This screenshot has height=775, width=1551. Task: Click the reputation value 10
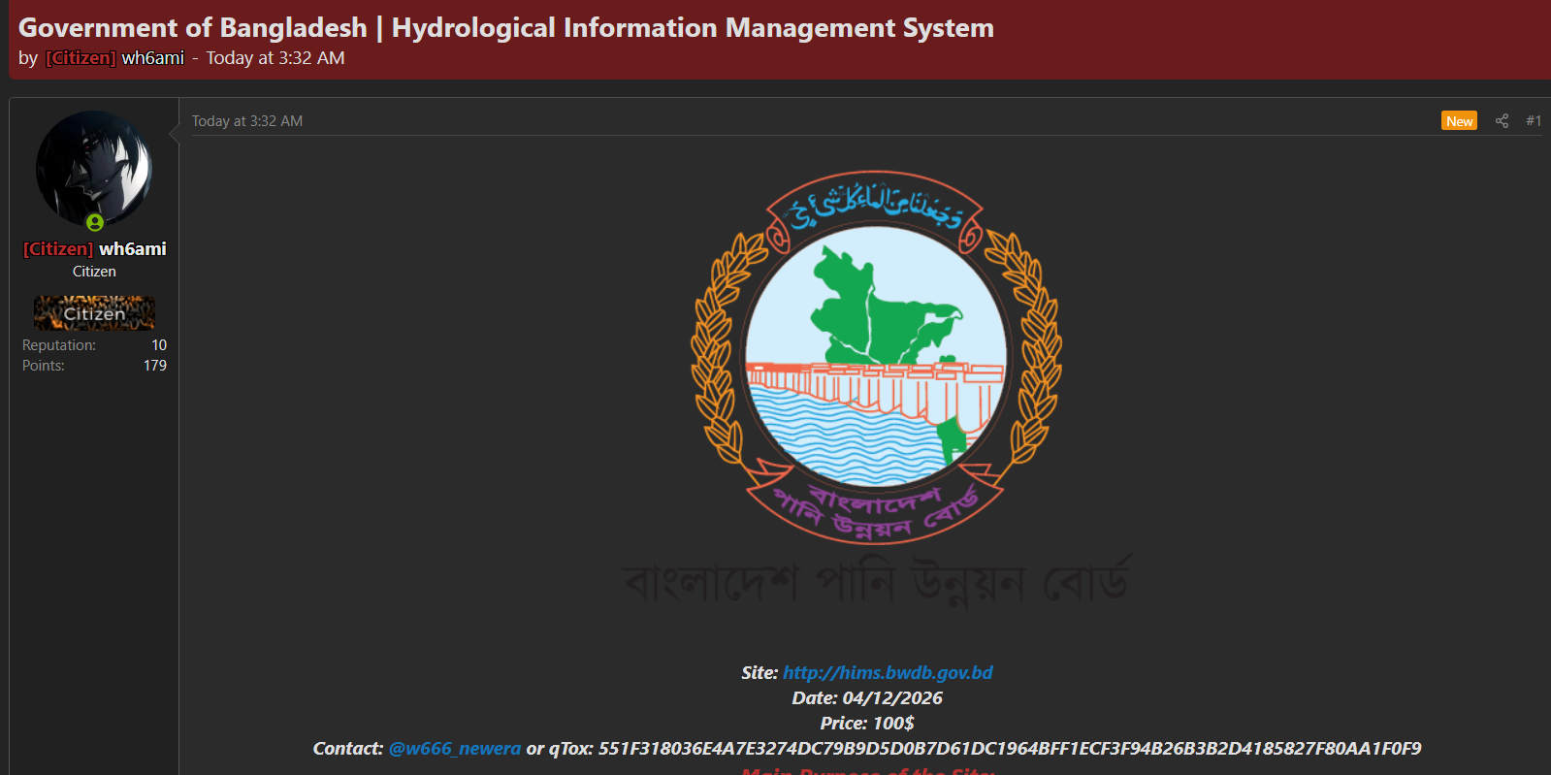tap(159, 345)
